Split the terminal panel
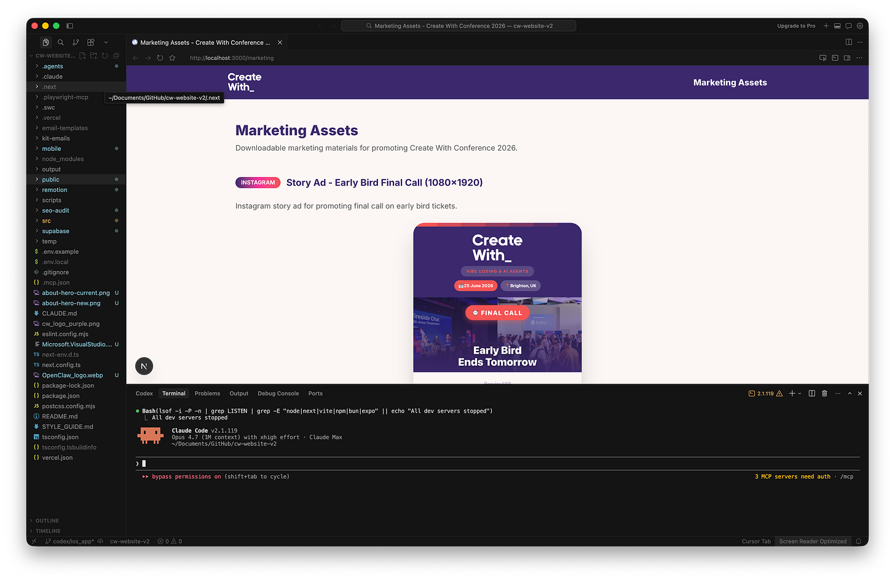Image resolution: width=895 pixels, height=581 pixels. coord(811,393)
